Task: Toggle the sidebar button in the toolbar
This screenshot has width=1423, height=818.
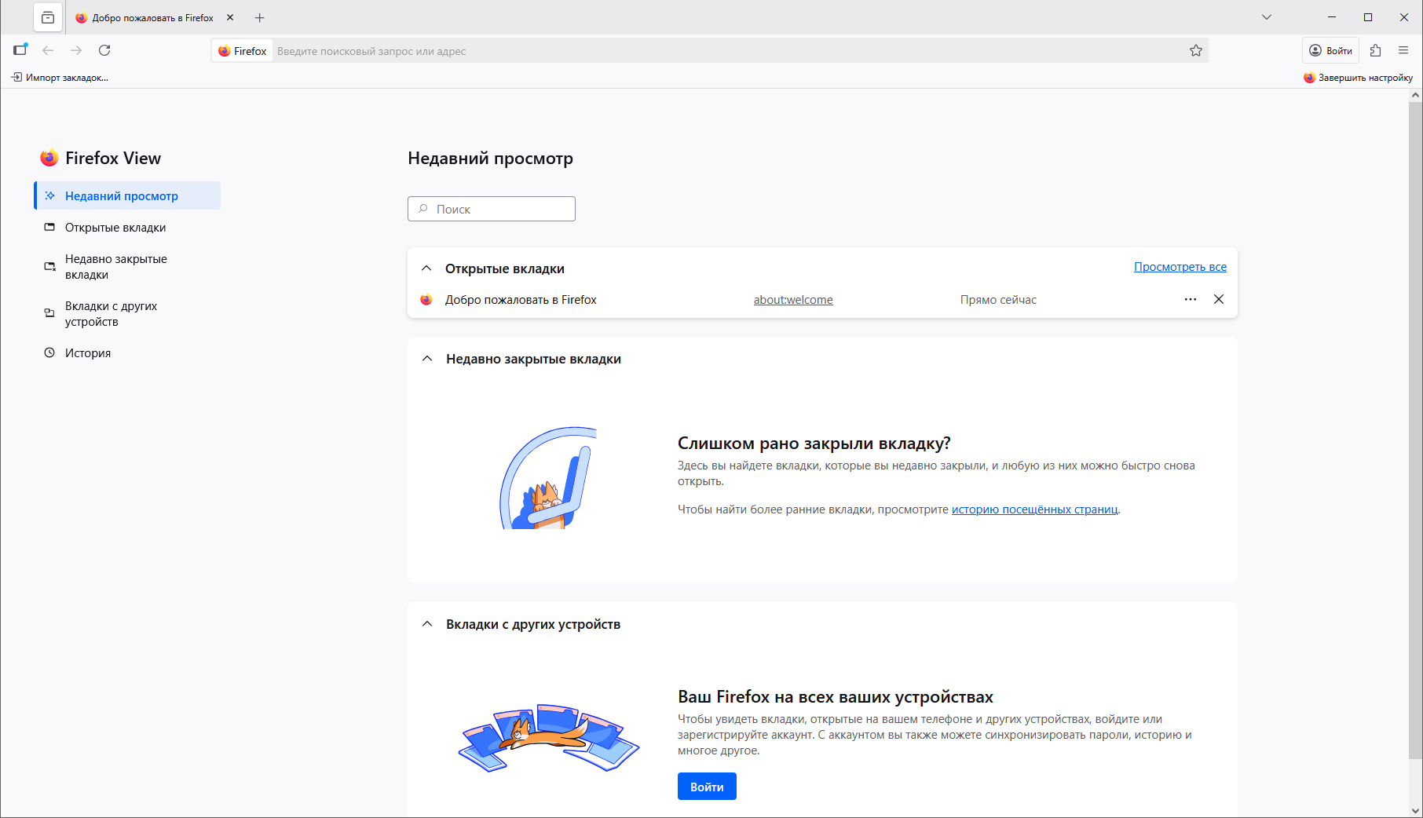Action: coord(20,50)
